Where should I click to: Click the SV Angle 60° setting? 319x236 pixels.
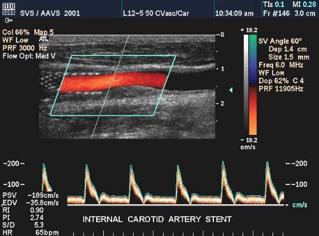coord(280,41)
